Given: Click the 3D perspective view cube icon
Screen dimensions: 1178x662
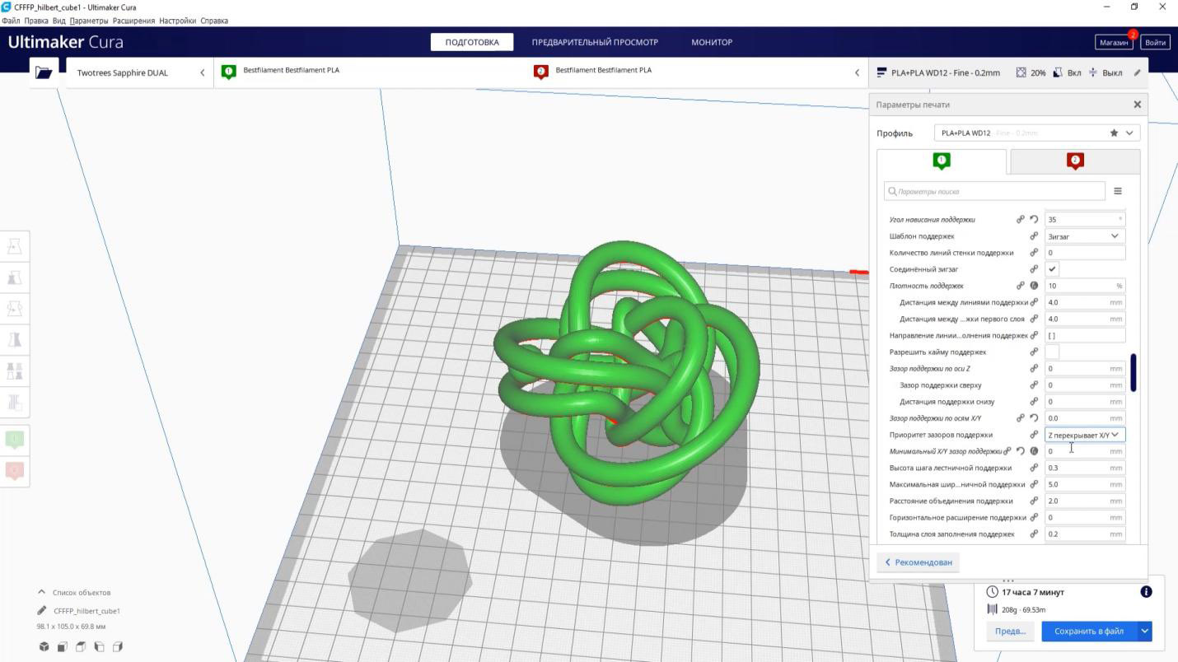Looking at the screenshot, I should click(44, 646).
